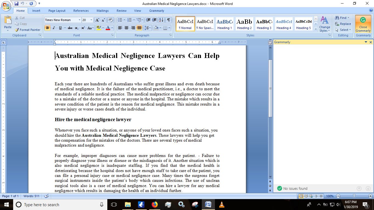
Task: Switch to the Page Layout tab
Action: (57, 11)
